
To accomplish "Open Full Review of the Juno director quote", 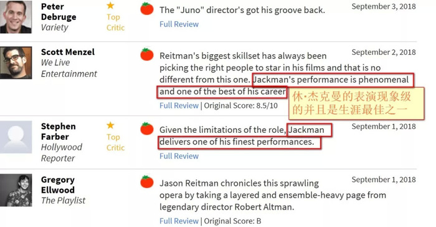I will (179, 24).
